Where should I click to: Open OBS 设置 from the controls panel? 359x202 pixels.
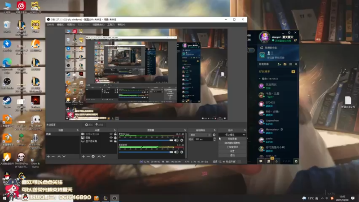[x=232, y=151]
